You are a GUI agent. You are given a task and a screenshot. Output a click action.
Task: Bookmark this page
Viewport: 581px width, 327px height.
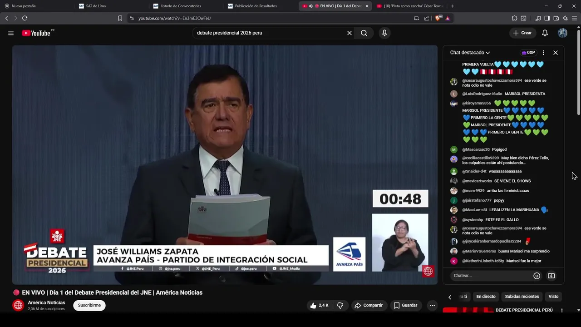[x=120, y=18]
